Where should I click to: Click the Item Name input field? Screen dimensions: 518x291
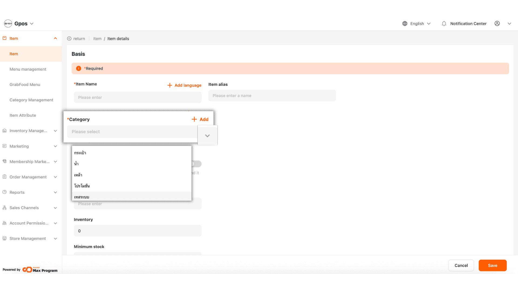click(x=138, y=98)
